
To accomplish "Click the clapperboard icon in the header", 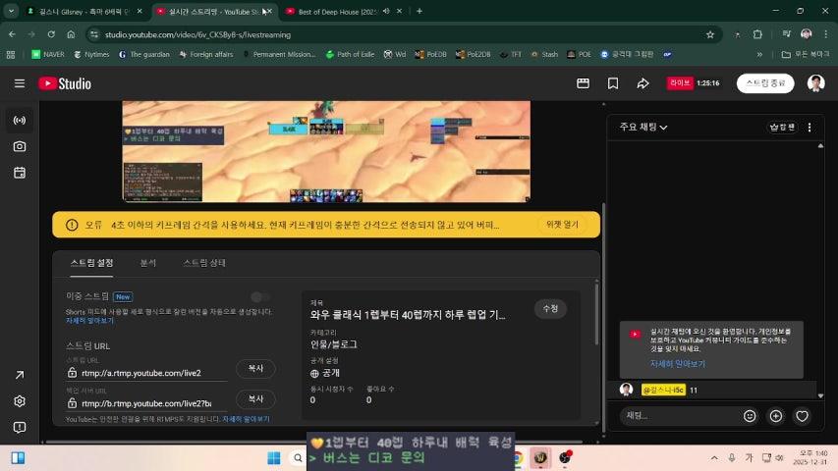I will [584, 83].
